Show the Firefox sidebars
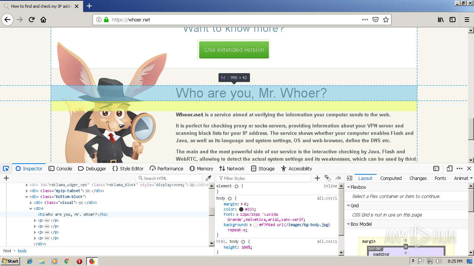The width and height of the screenshot is (474, 266). [x=453, y=20]
